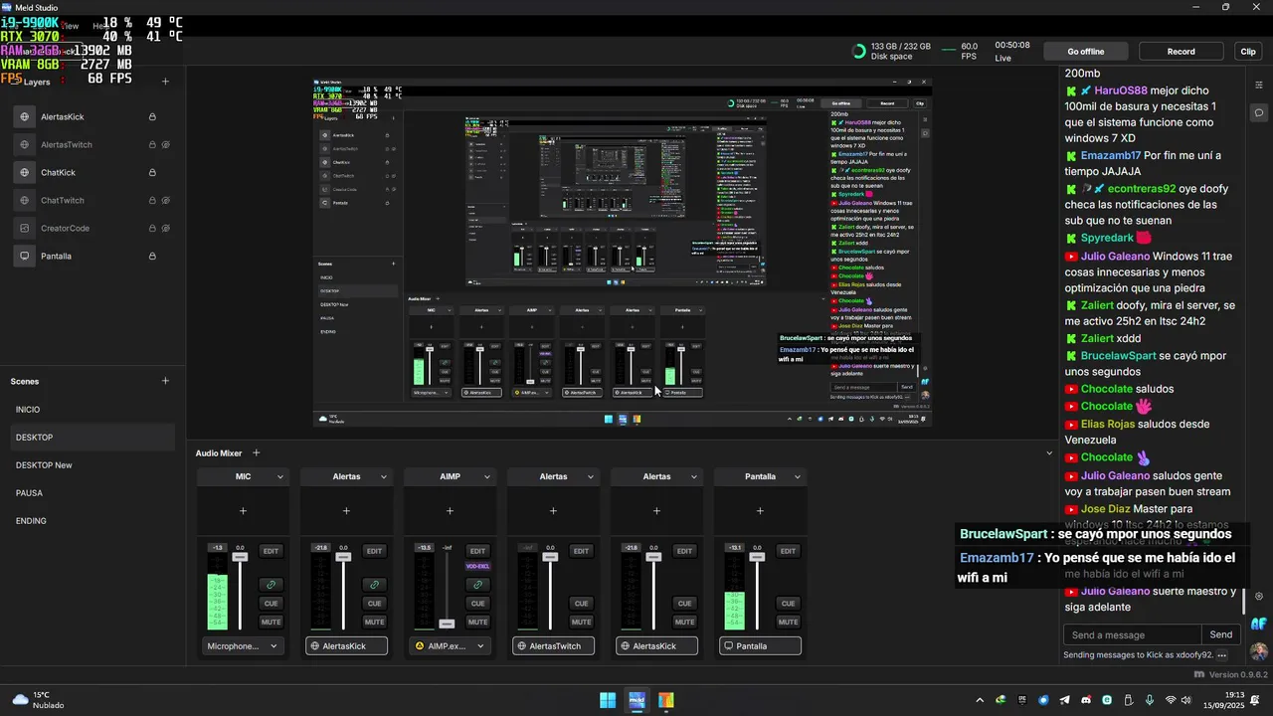Add an effect to the MIC channel
This screenshot has width=1273, height=716.
pos(243,511)
